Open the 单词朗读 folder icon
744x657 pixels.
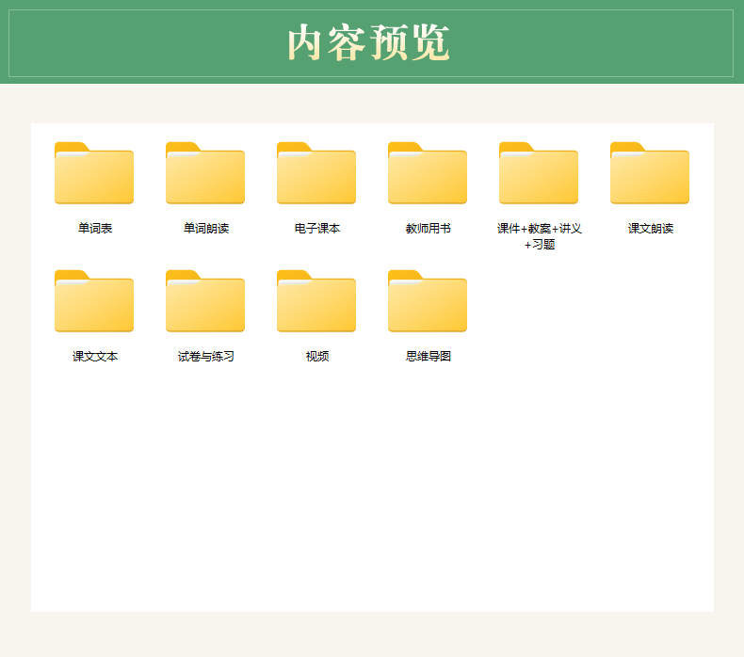point(205,173)
